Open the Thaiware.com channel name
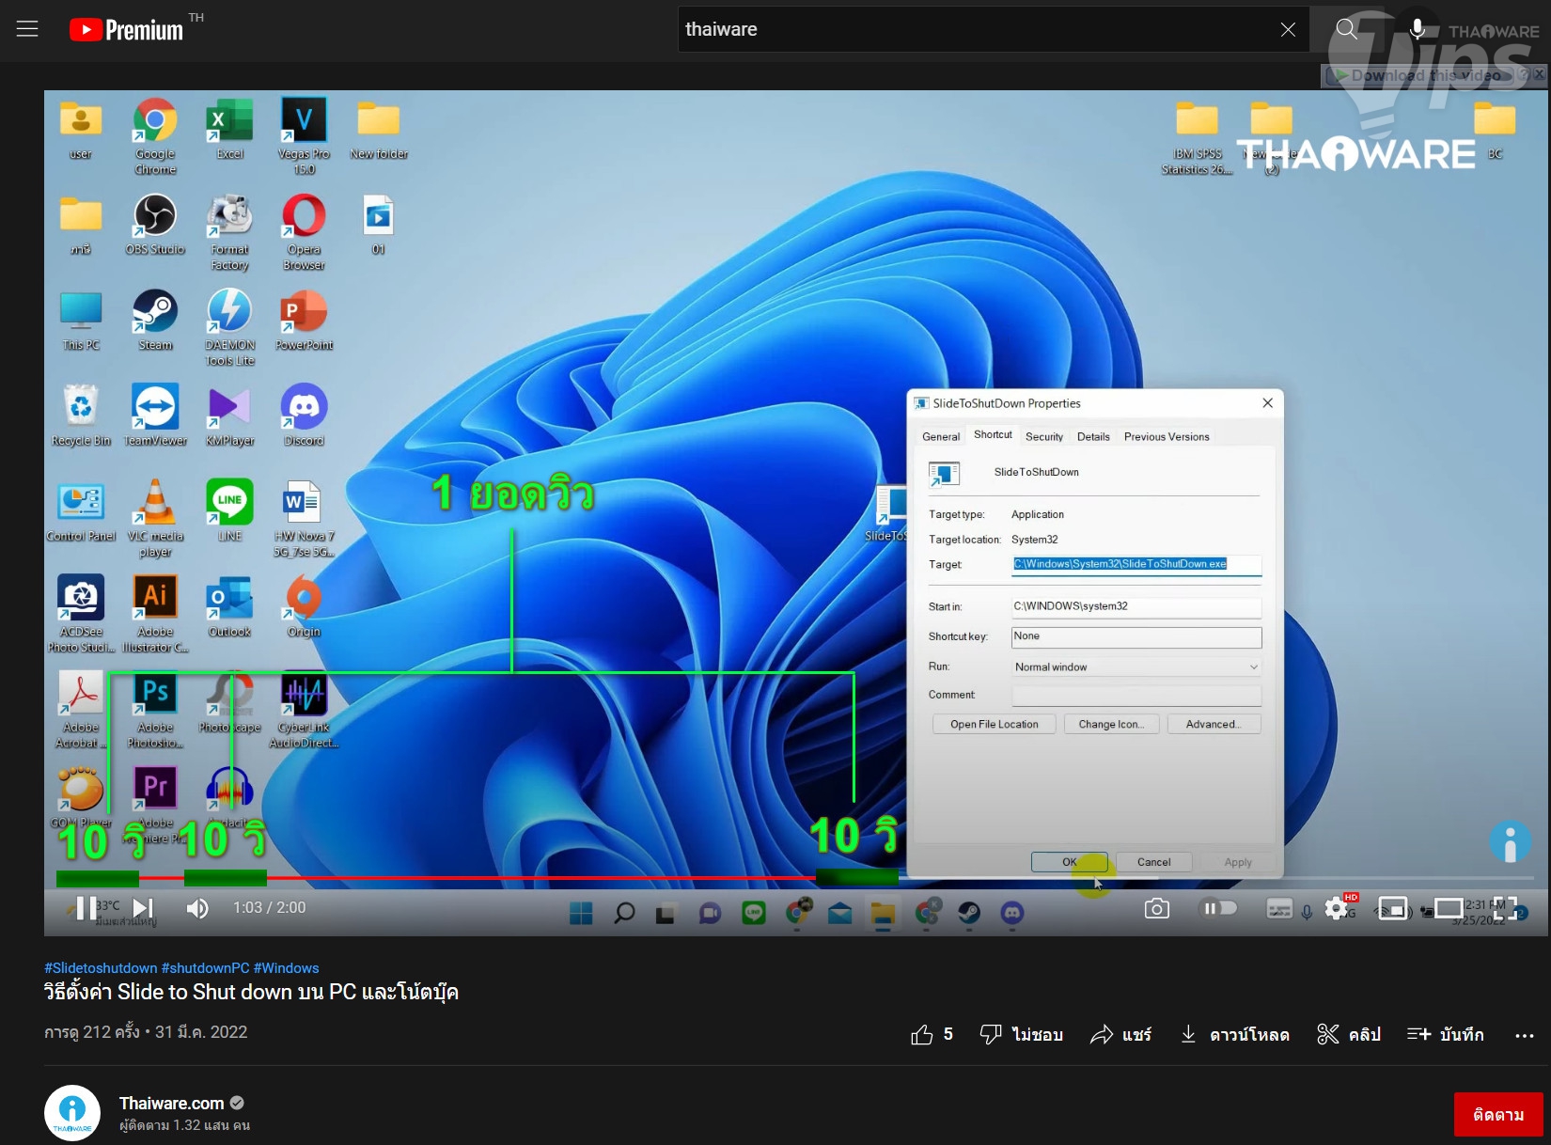 (x=171, y=1103)
